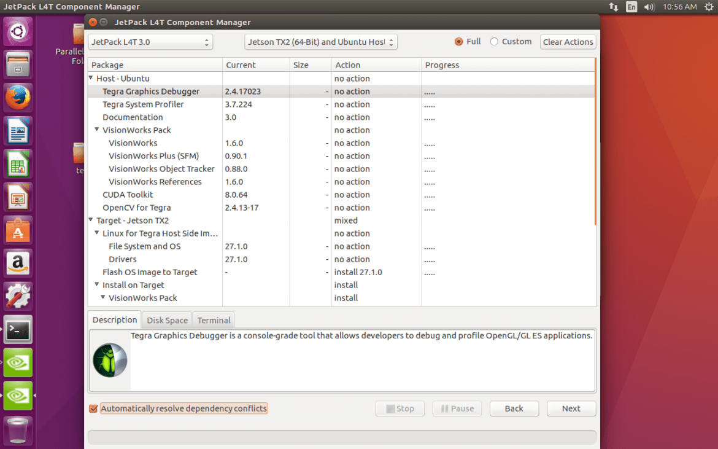Click the Next button
718x449 pixels.
(x=571, y=408)
